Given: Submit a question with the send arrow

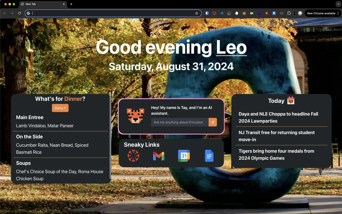Looking at the screenshot, I should click(x=213, y=122).
